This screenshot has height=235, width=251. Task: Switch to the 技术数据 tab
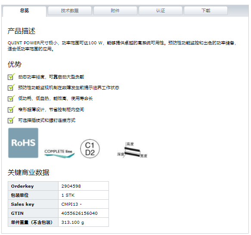(x=70, y=11)
